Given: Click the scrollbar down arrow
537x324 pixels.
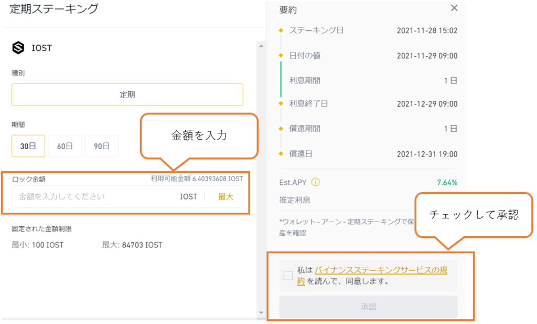Looking at the screenshot, I should tap(261, 313).
